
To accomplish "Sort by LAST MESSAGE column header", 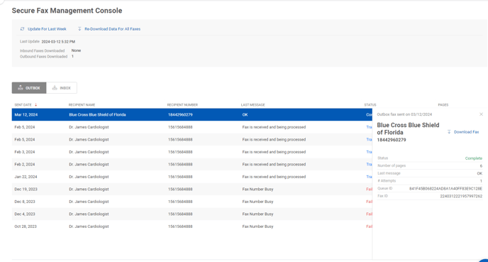I will click(x=253, y=105).
